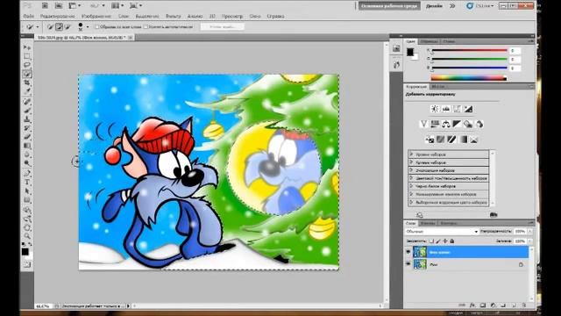
Task: Open the 'Обычные' blend mode dropdown
Action: coord(442,232)
